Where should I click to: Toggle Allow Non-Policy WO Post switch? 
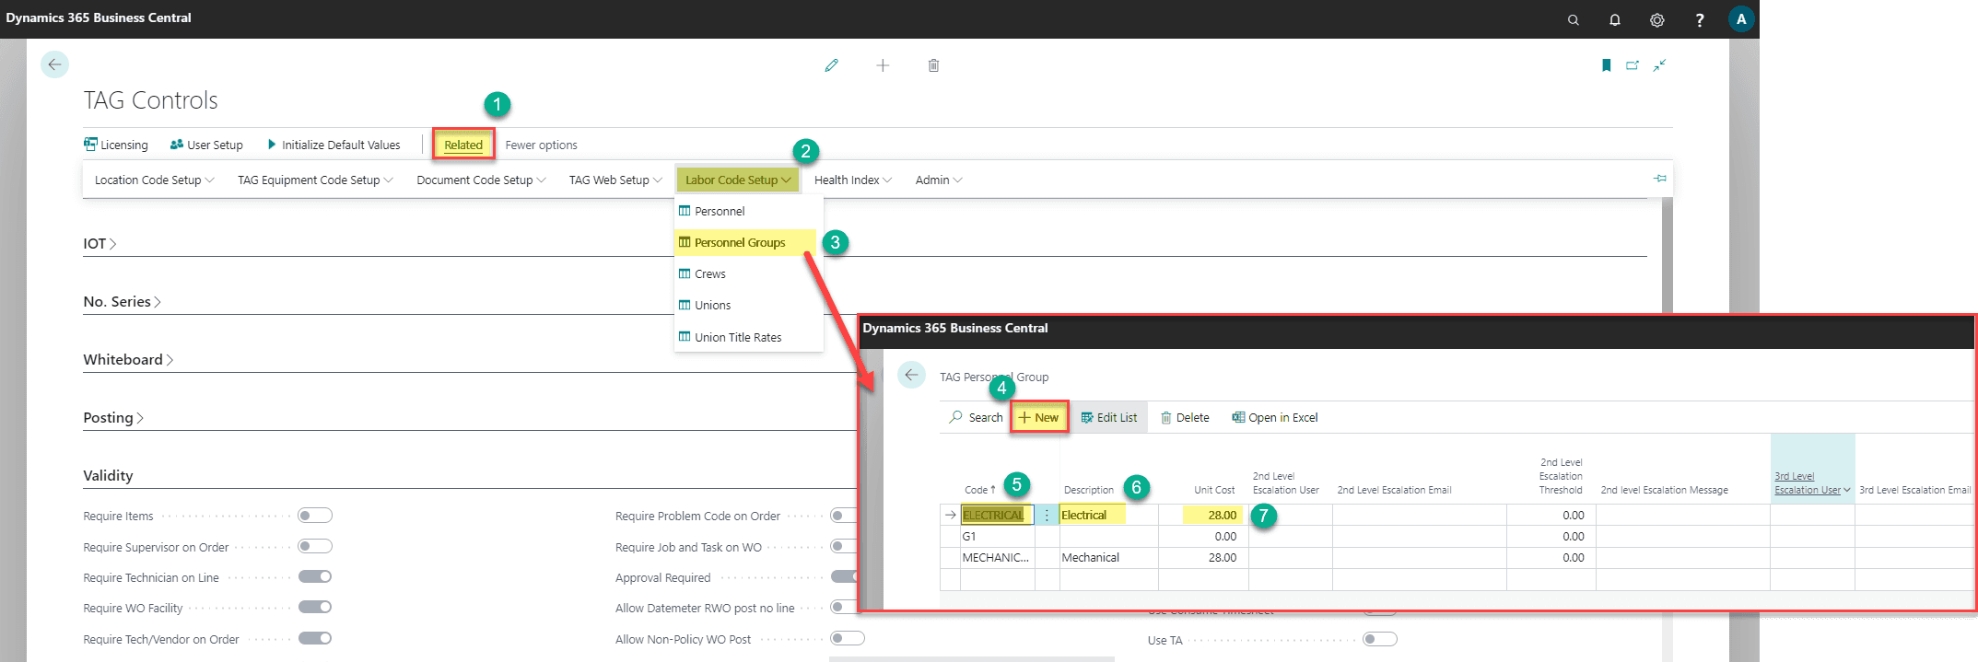click(x=848, y=638)
